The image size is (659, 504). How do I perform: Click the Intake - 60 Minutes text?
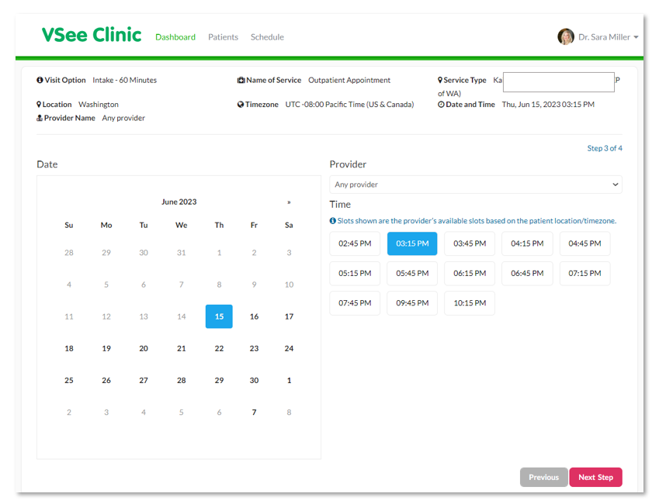coord(124,80)
